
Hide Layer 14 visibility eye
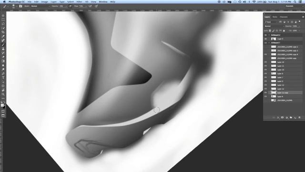(x=265, y=62)
